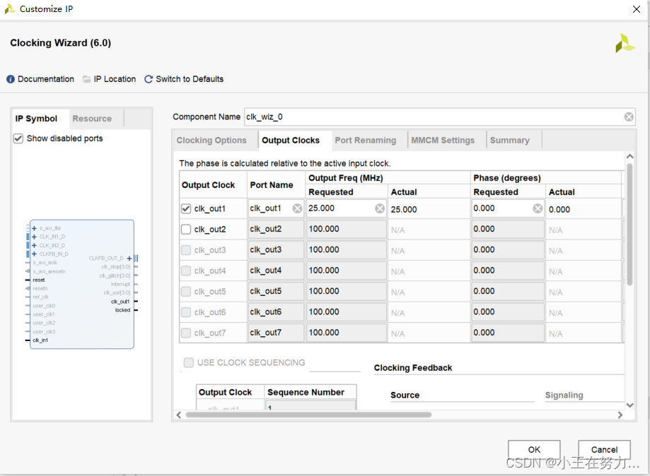Click the clk_out1 port in IP symbol
Screen dimensions: 650x476
click(x=120, y=302)
